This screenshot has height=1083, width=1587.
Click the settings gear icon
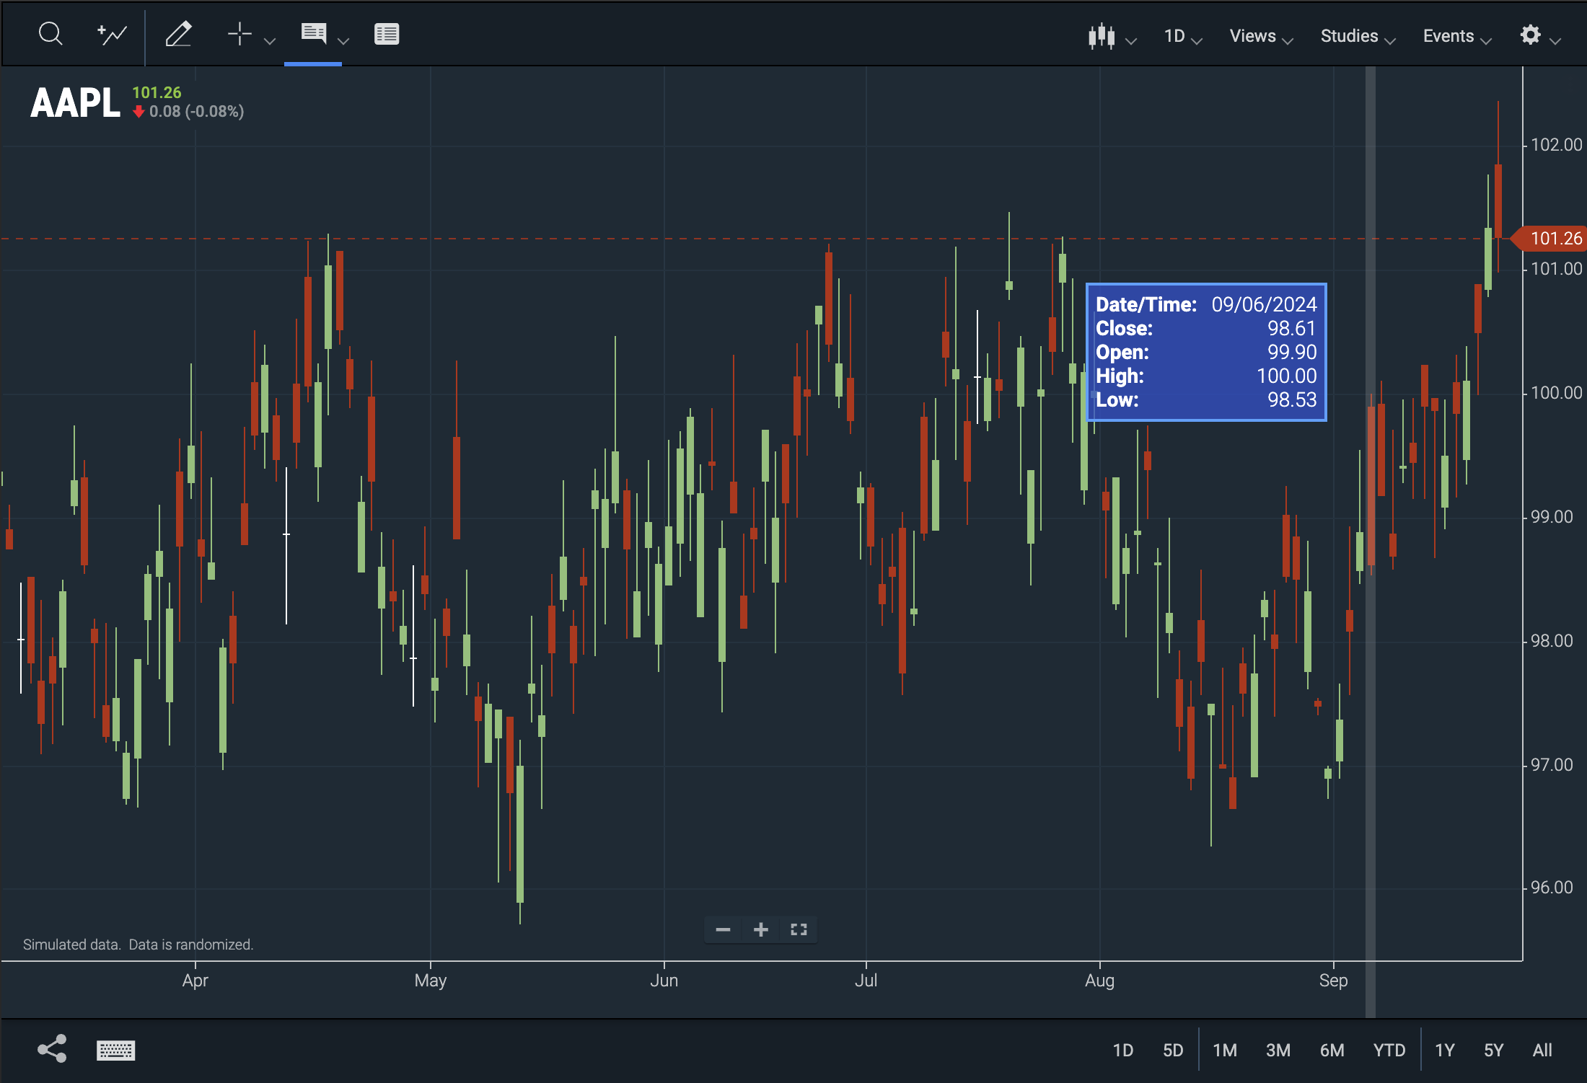[1530, 35]
